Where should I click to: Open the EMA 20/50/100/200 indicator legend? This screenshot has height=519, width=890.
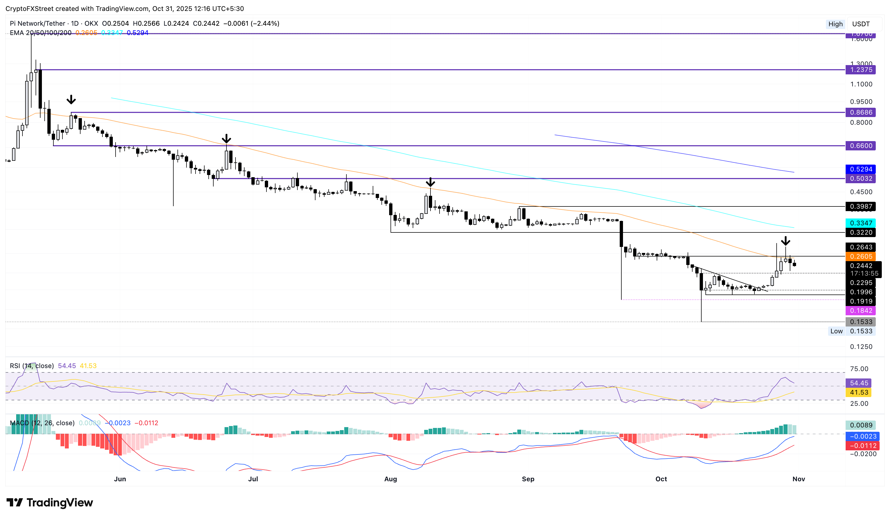click(x=40, y=33)
